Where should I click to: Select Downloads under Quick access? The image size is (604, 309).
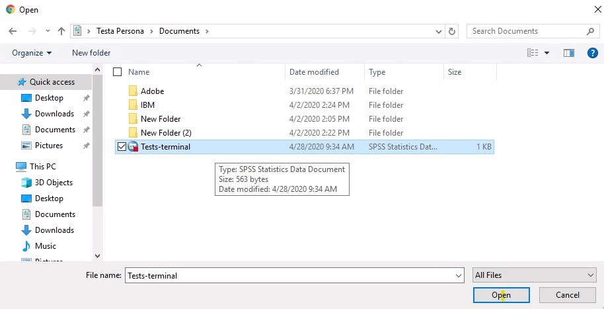click(x=54, y=114)
